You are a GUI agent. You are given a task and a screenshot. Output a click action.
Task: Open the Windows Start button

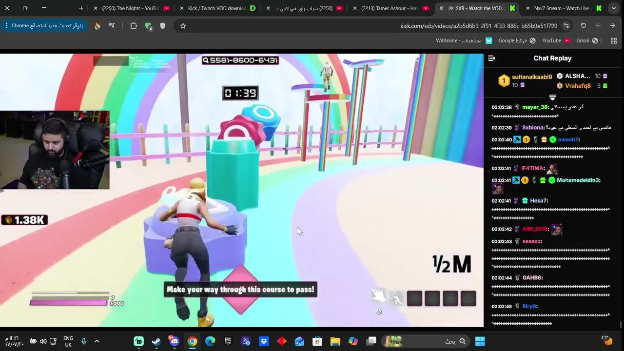[x=480, y=341]
